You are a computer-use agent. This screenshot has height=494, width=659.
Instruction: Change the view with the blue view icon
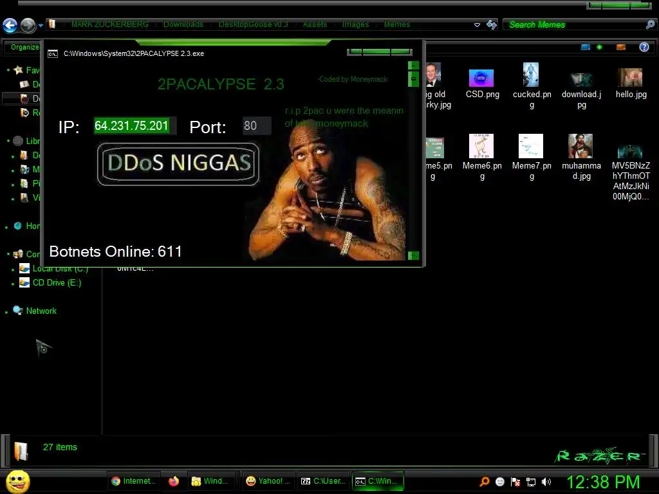click(586, 47)
